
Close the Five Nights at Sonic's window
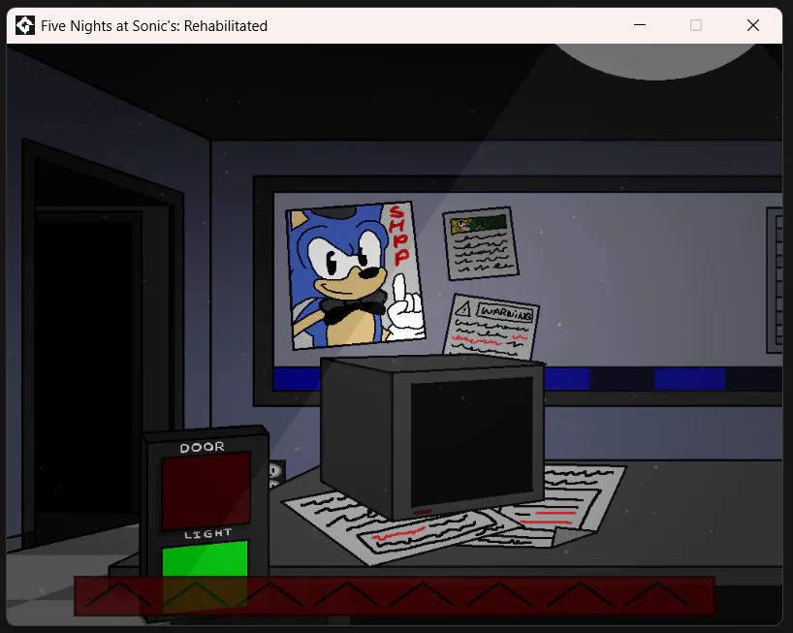[753, 25]
